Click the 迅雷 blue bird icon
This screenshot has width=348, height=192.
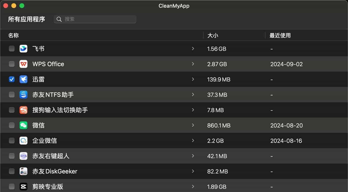click(x=23, y=79)
